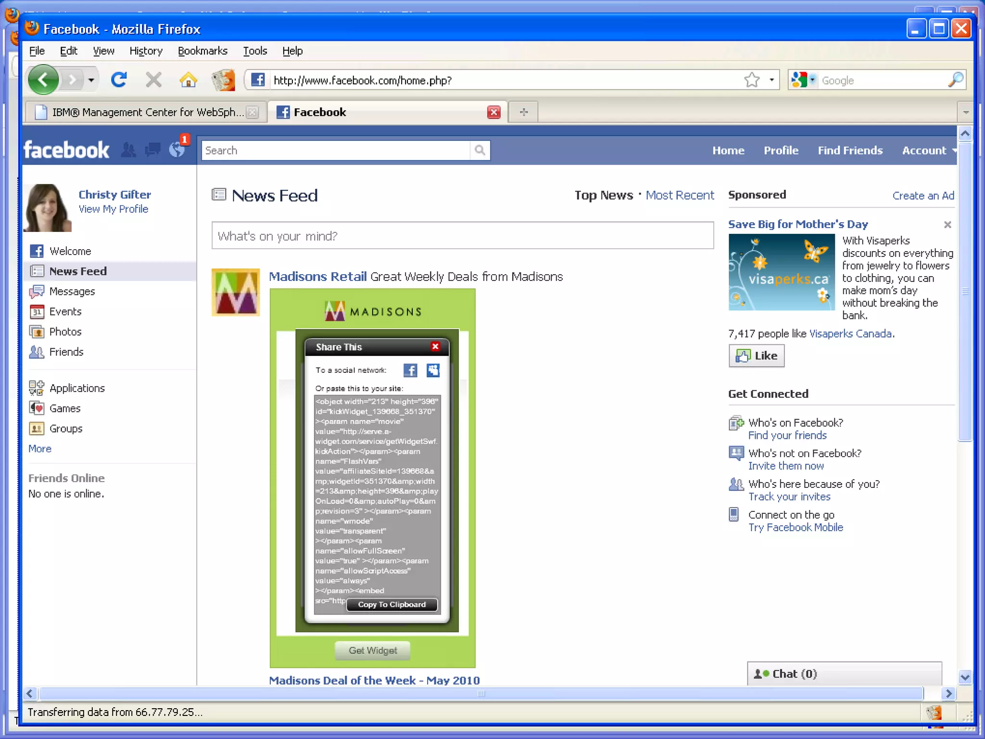Image resolution: width=985 pixels, height=739 pixels.
Task: Click the friend requests icon in header
Action: pyautogui.click(x=128, y=150)
